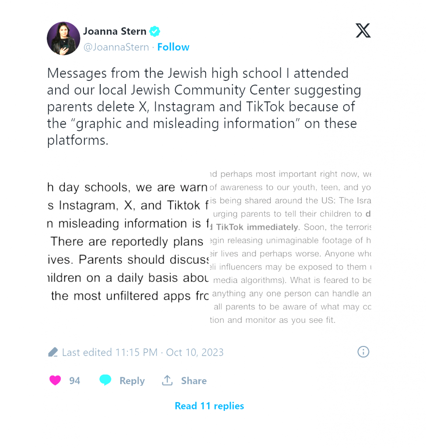View the right TikTok immediately message image
The image size is (426, 448).
(x=290, y=247)
